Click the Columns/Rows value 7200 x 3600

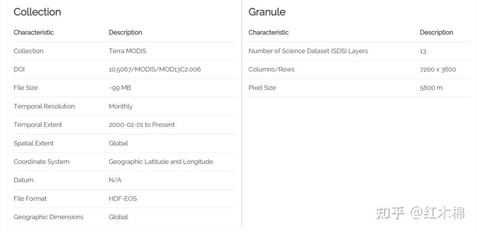click(437, 70)
